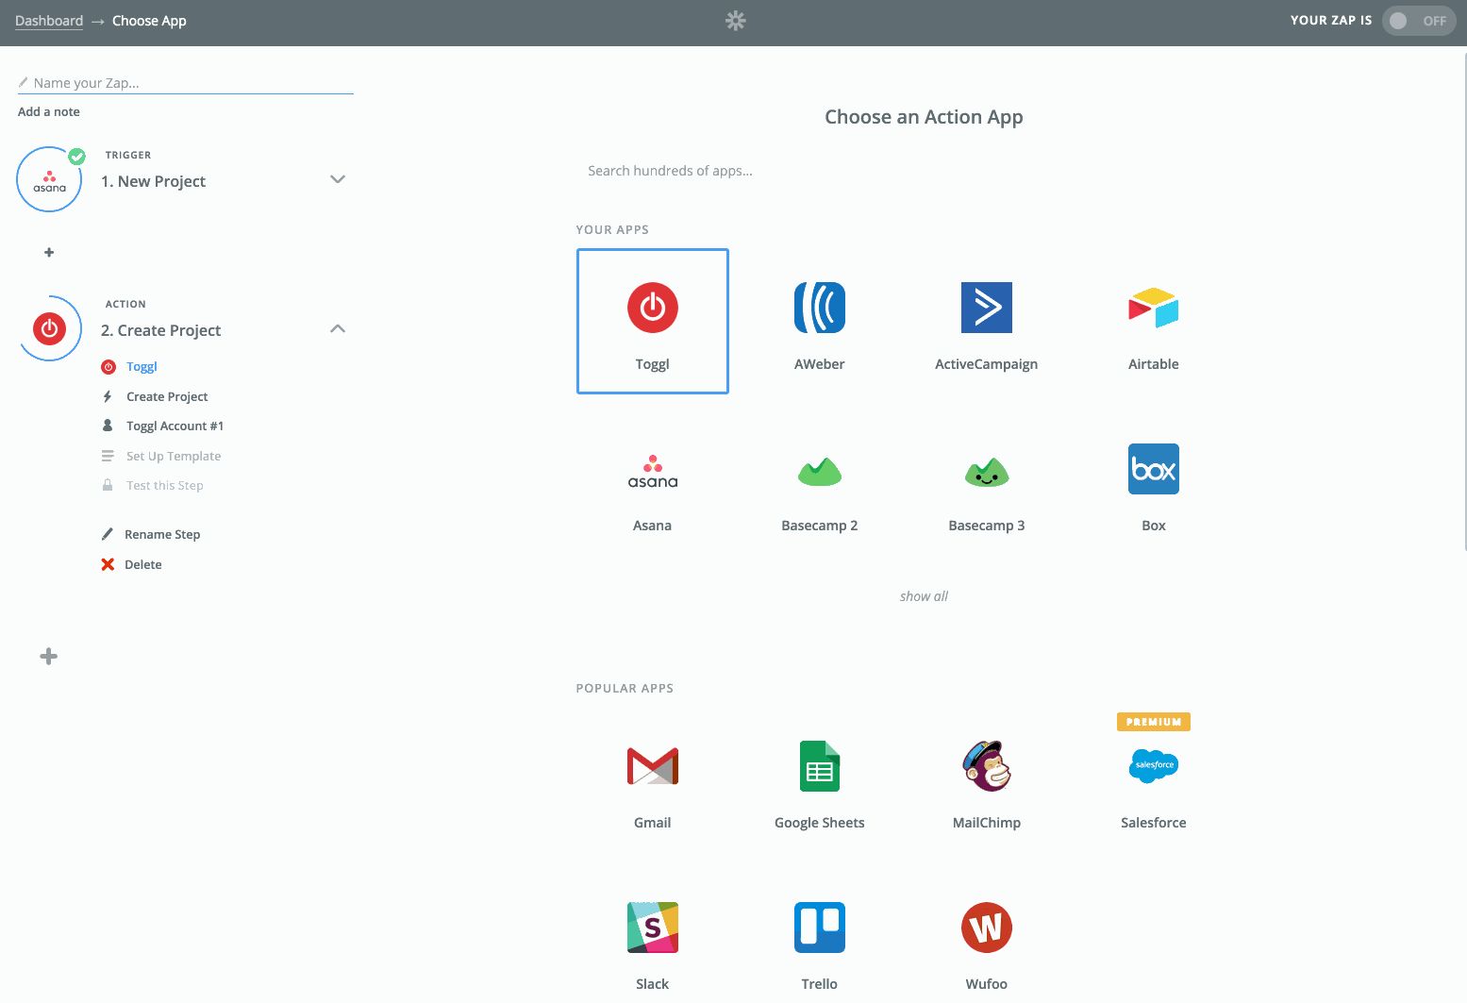
Task: Click show all apps link
Action: [x=924, y=596]
